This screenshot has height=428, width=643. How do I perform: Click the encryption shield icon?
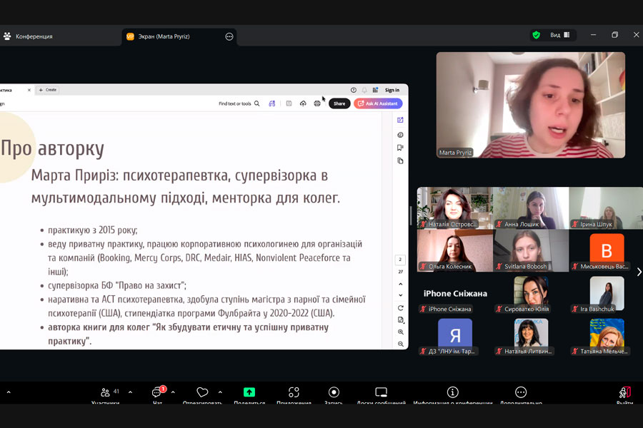(x=536, y=35)
